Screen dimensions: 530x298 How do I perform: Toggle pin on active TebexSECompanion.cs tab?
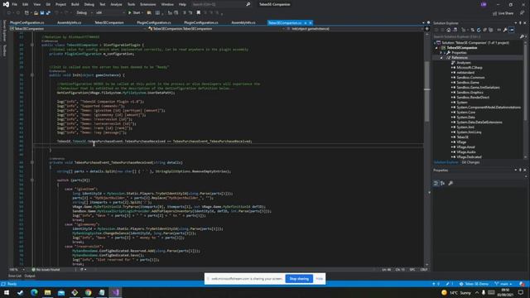(x=306, y=22)
